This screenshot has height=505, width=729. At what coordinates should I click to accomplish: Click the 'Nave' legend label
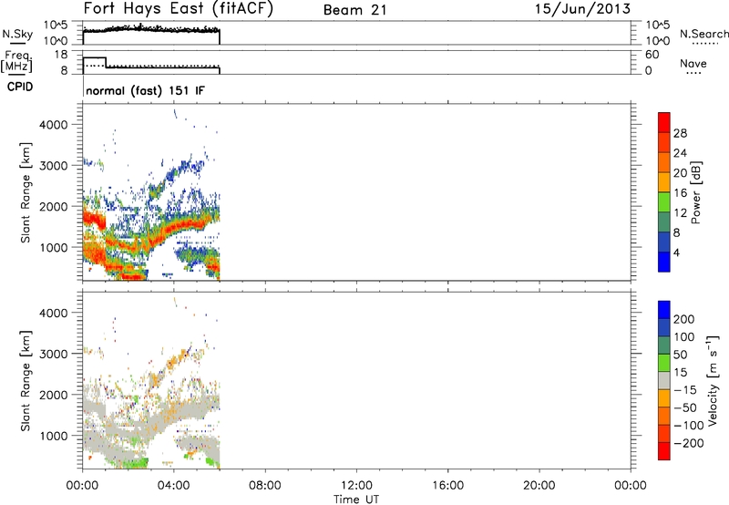click(693, 63)
